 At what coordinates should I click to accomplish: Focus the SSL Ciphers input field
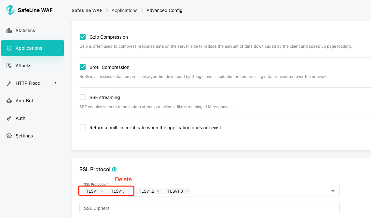(209, 208)
